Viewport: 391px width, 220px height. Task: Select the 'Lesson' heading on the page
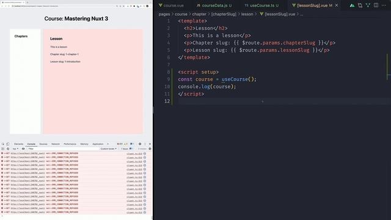point(56,38)
